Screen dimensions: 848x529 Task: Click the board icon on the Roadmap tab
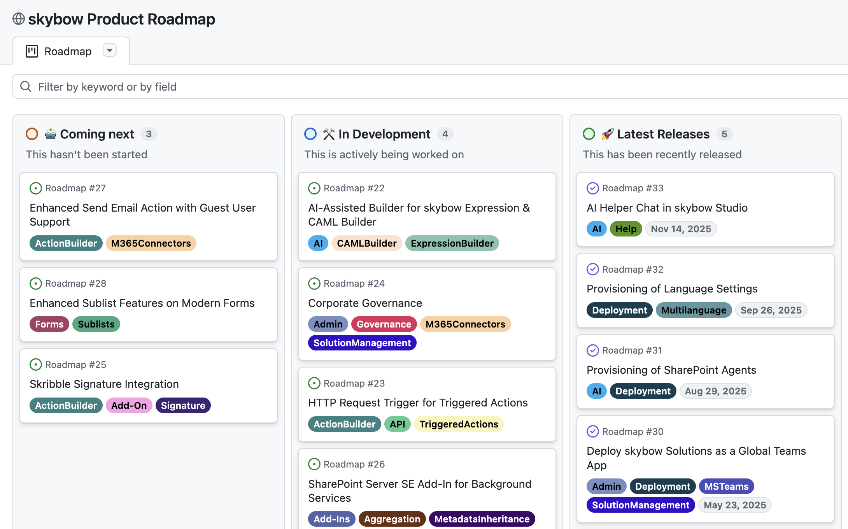[32, 51]
